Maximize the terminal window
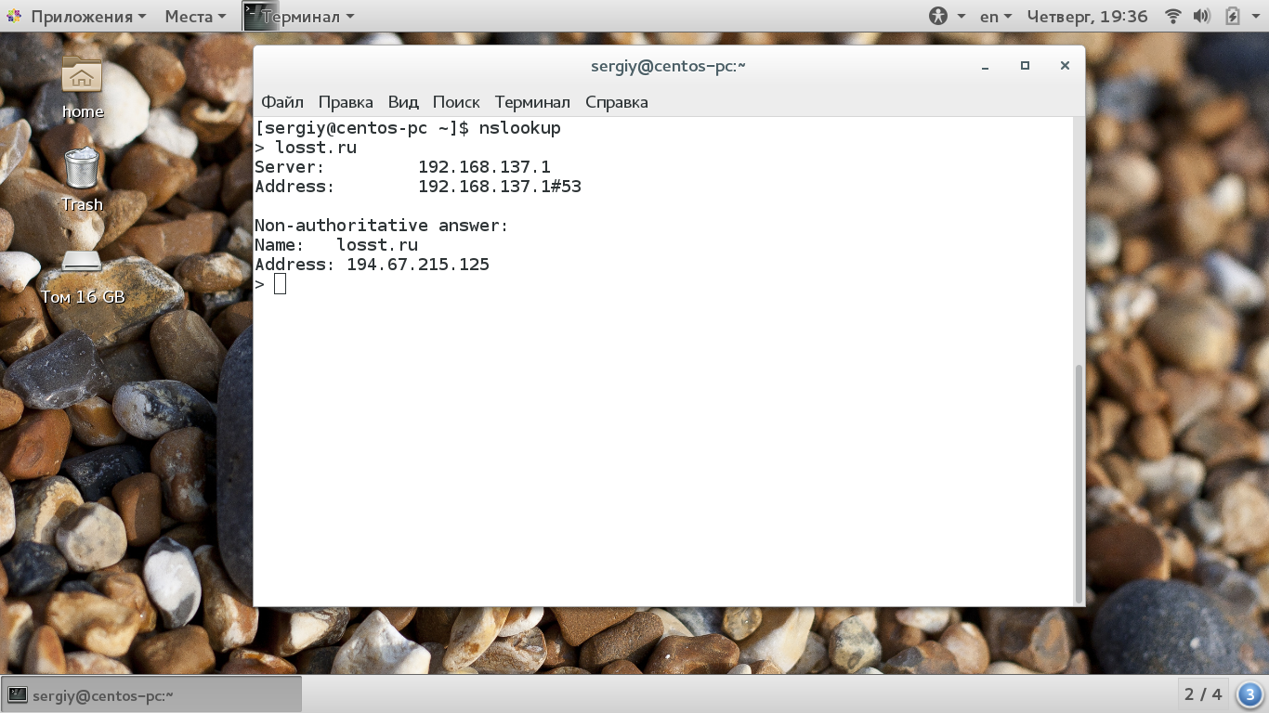The width and height of the screenshot is (1269, 713). click(1025, 66)
